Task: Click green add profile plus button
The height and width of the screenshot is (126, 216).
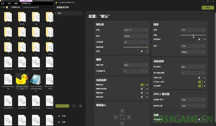Action: tap(62, 106)
